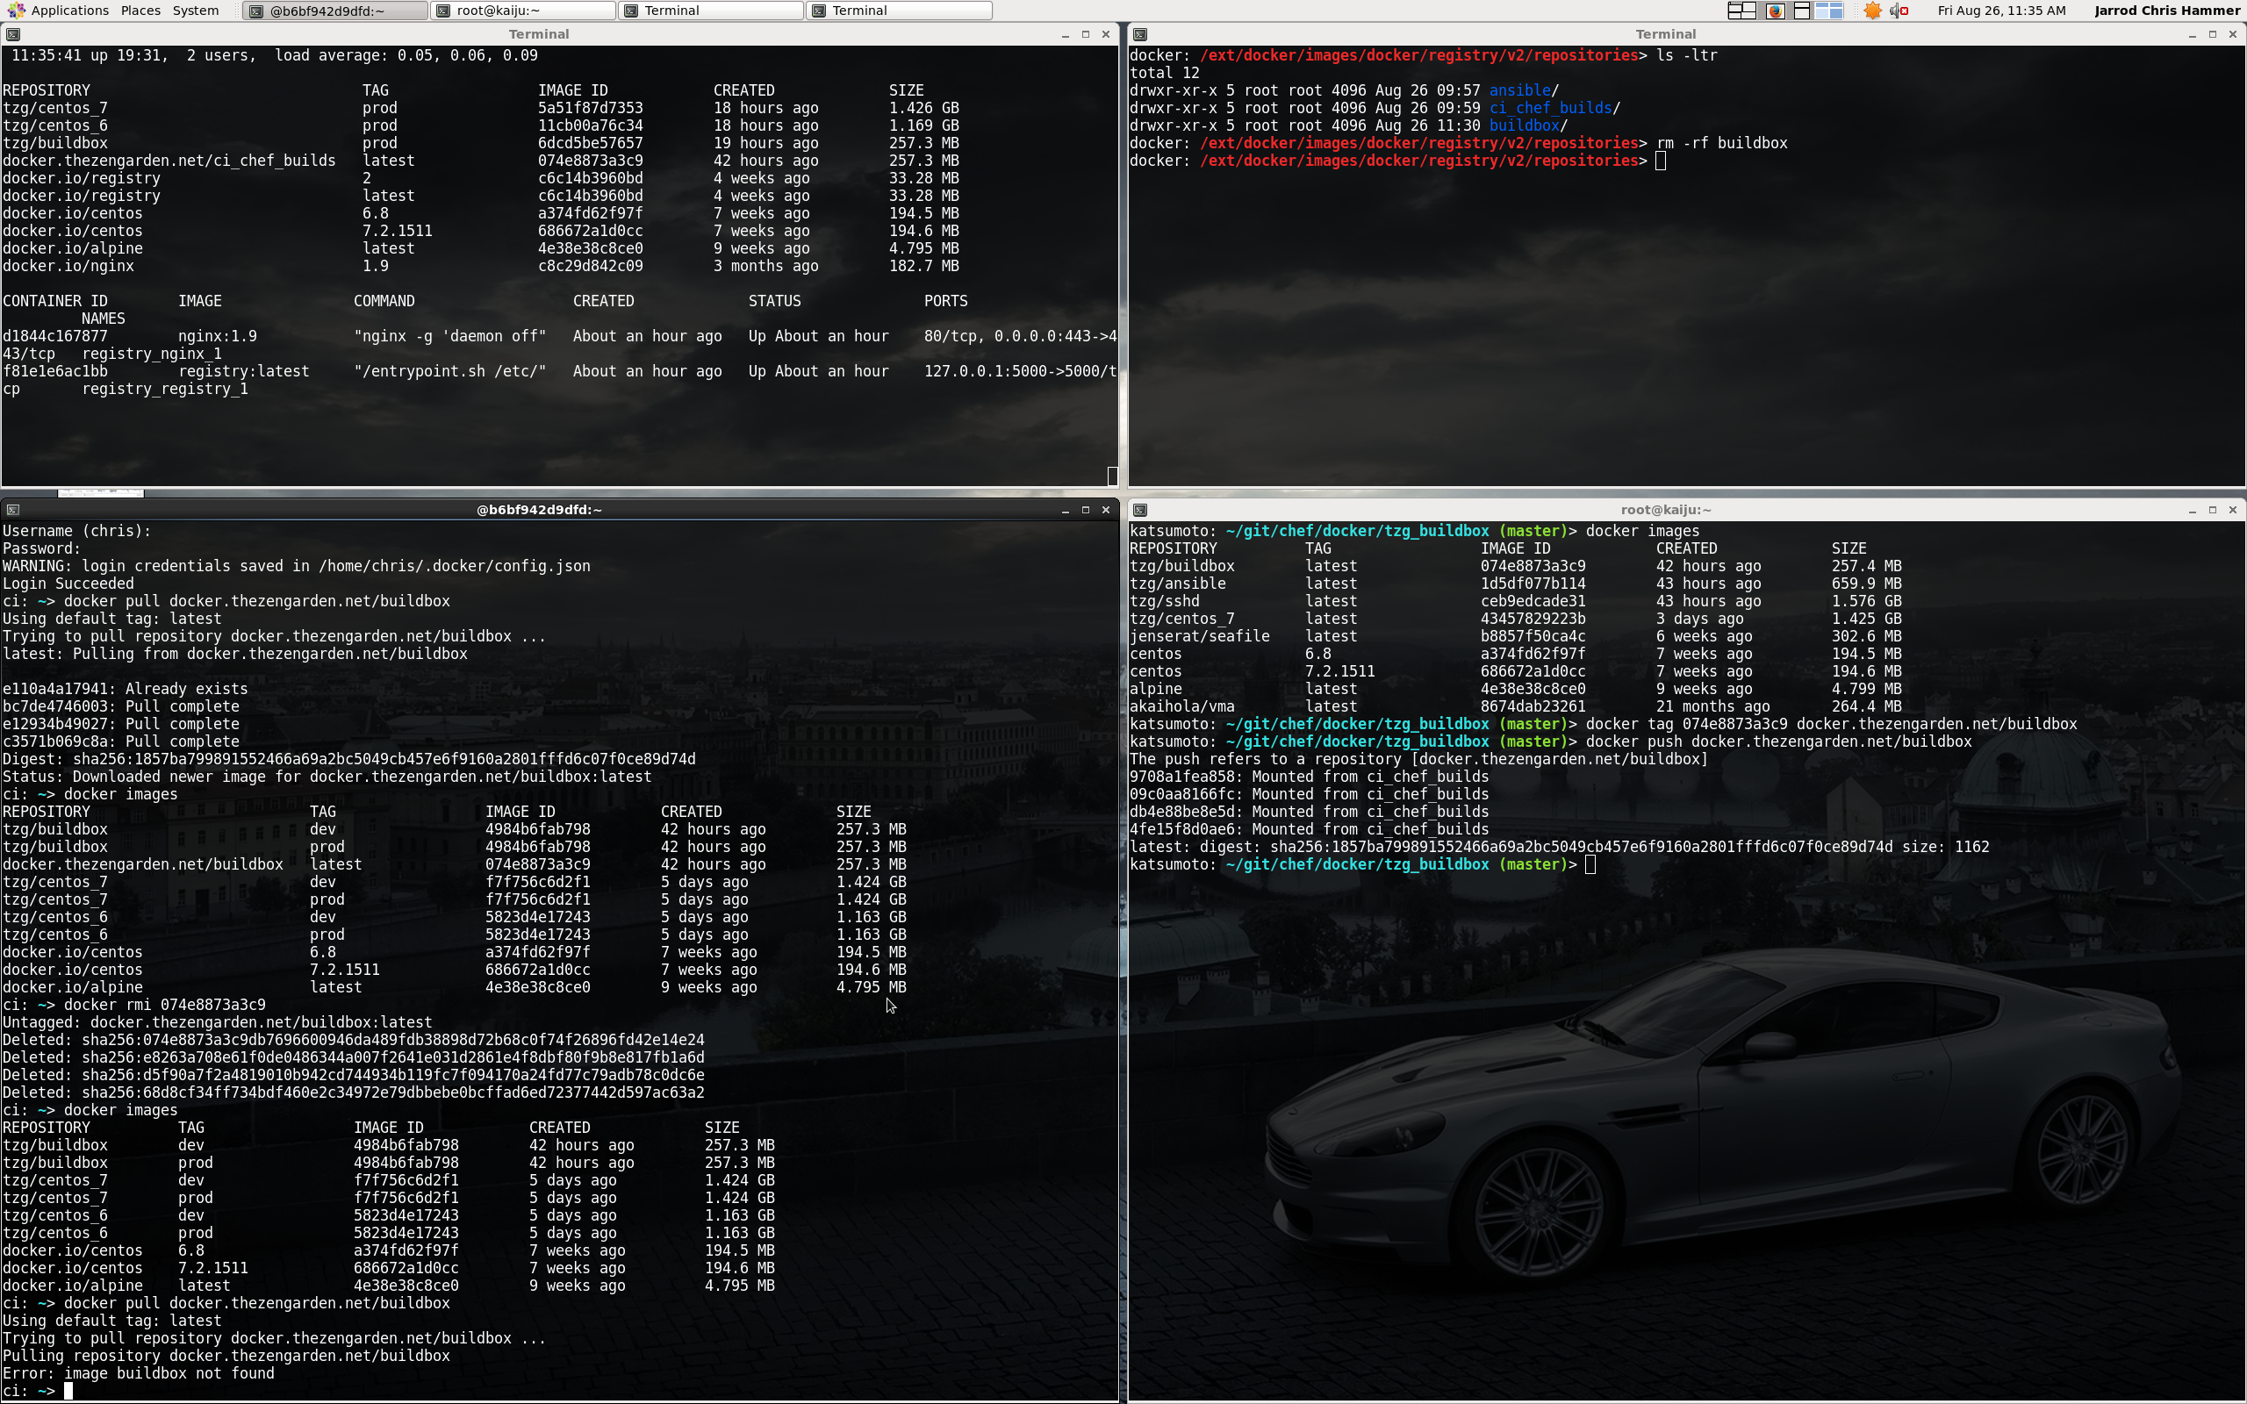
Task: Click the 'Status: Downloaded newer image' line
Action: 327,777
